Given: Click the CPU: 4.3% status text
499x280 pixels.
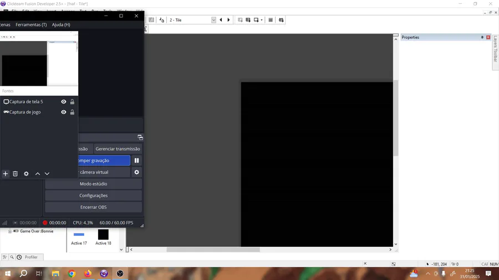Looking at the screenshot, I should pos(83,223).
